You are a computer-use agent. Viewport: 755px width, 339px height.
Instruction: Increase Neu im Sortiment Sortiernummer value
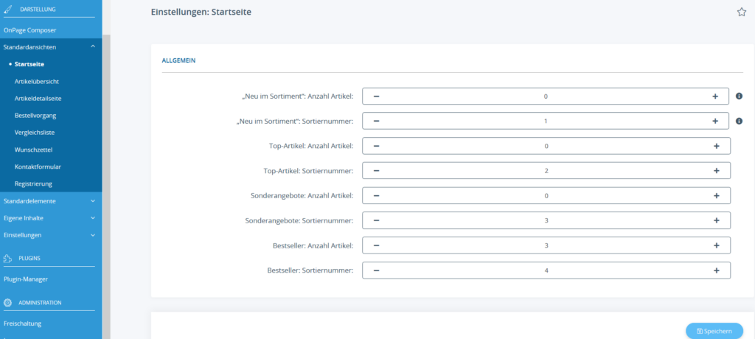[x=715, y=121]
